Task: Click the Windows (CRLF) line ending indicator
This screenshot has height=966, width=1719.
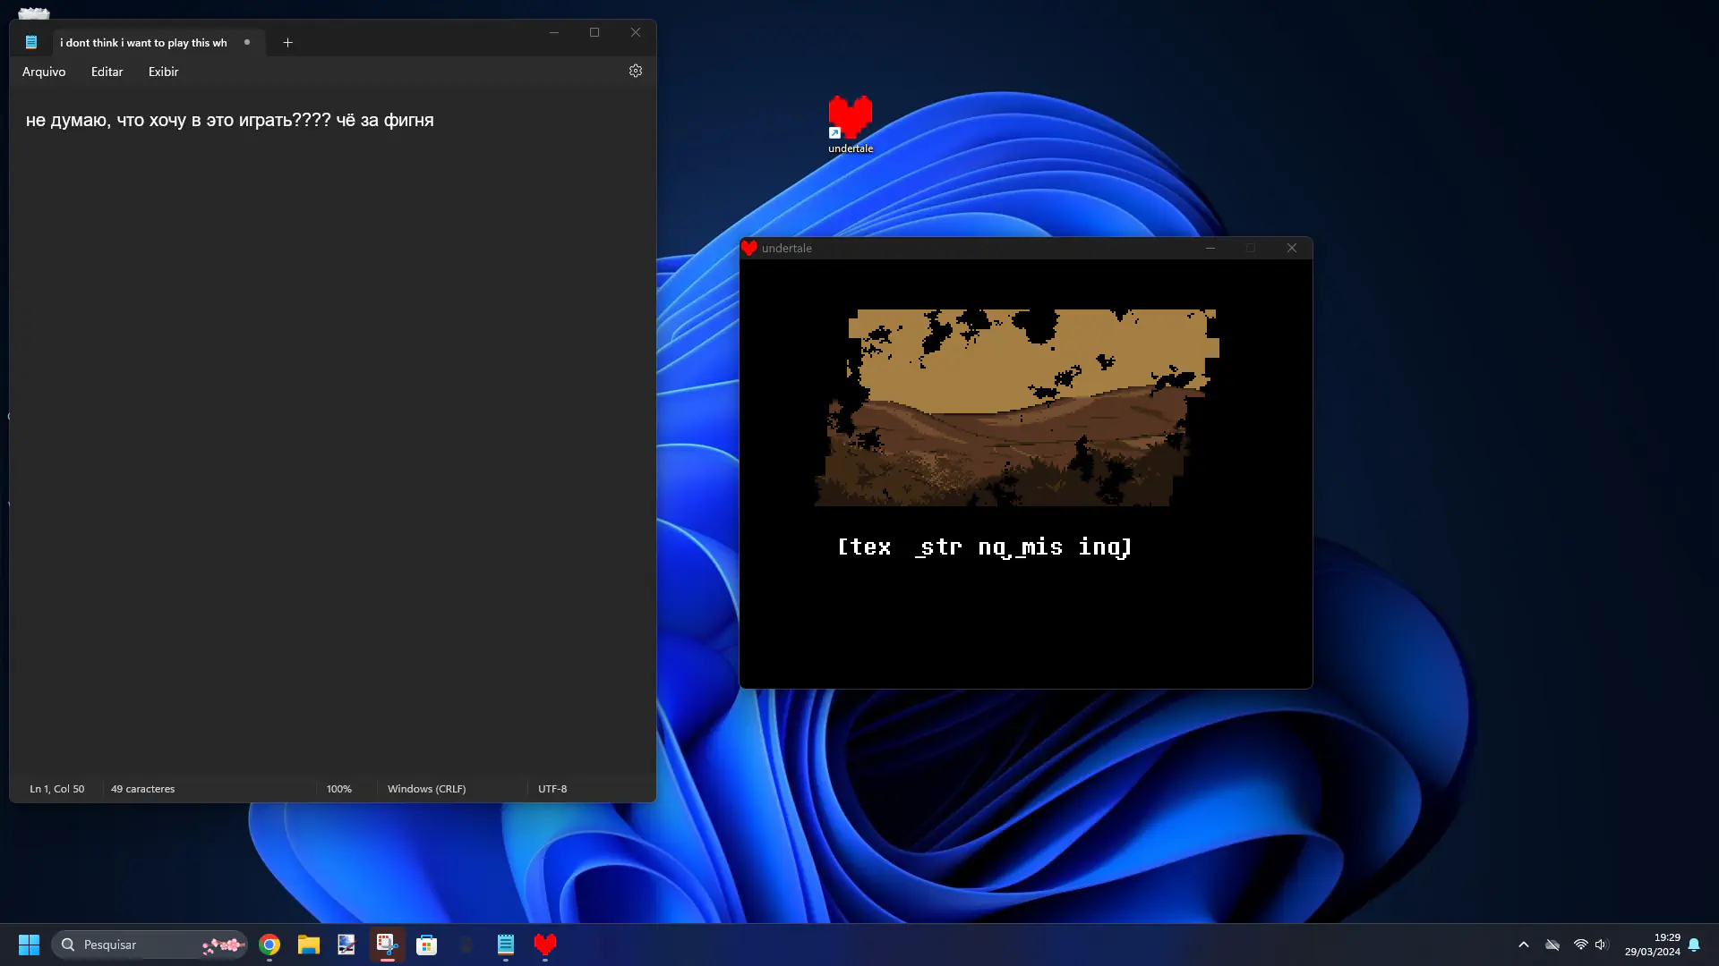Action: click(x=426, y=789)
